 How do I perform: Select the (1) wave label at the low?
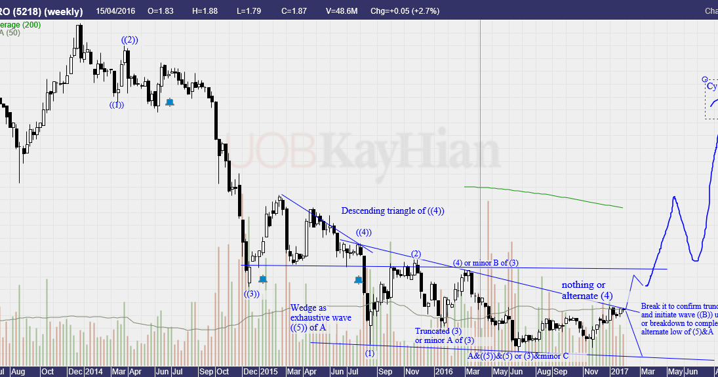[x=370, y=353]
